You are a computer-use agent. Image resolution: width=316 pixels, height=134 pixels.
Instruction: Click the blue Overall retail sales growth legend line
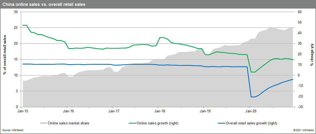221,123
